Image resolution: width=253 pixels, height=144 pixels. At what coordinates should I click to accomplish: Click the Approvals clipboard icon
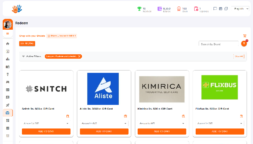pos(196,9)
